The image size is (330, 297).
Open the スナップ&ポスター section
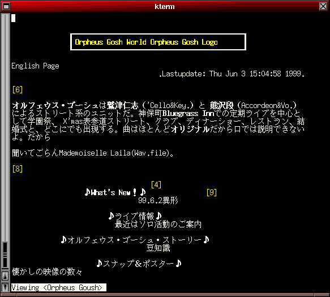[139, 264]
